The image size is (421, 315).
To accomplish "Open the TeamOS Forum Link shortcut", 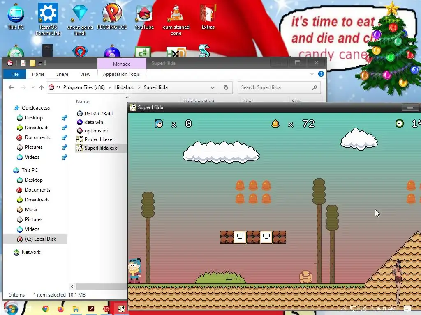I will coord(48,19).
